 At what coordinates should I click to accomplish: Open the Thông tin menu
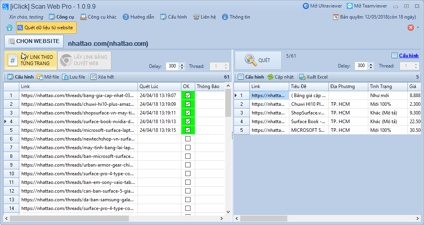coord(236,17)
